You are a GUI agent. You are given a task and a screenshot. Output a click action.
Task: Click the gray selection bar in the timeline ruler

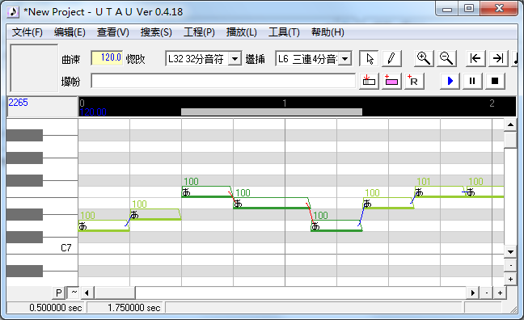click(272, 112)
